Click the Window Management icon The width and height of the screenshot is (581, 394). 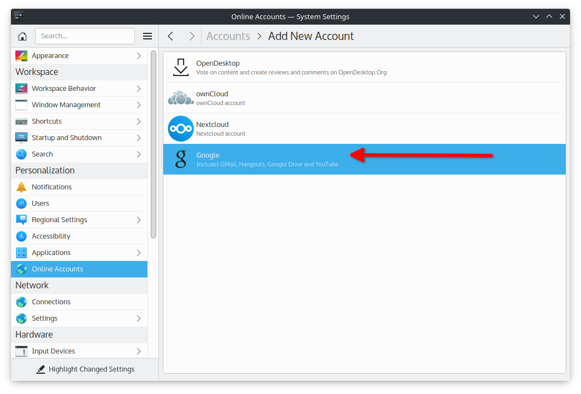(21, 105)
